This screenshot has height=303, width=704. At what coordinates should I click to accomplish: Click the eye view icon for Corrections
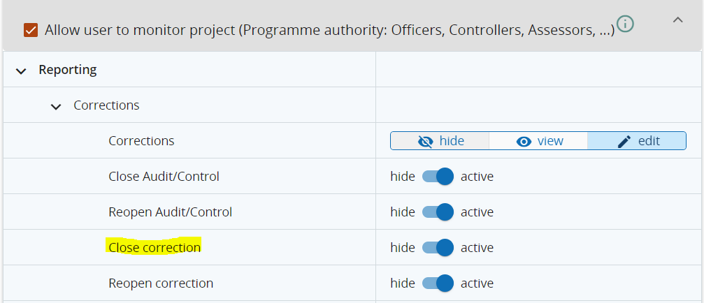tap(524, 141)
